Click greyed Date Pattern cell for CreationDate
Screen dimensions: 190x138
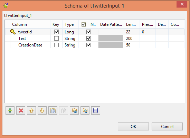click(111, 45)
